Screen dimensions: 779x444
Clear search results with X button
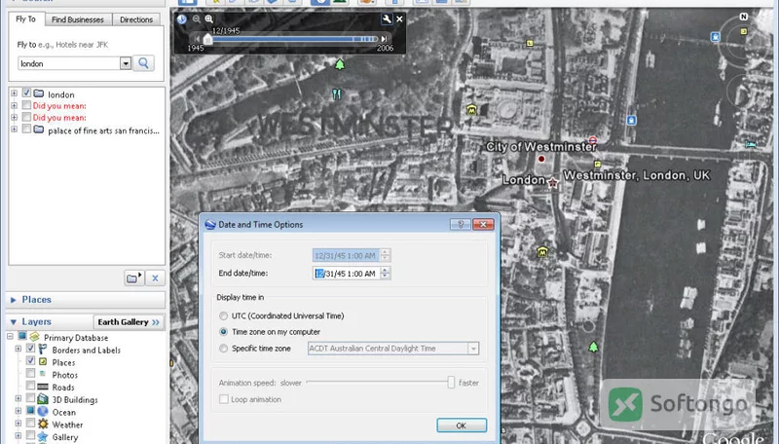[x=155, y=278]
